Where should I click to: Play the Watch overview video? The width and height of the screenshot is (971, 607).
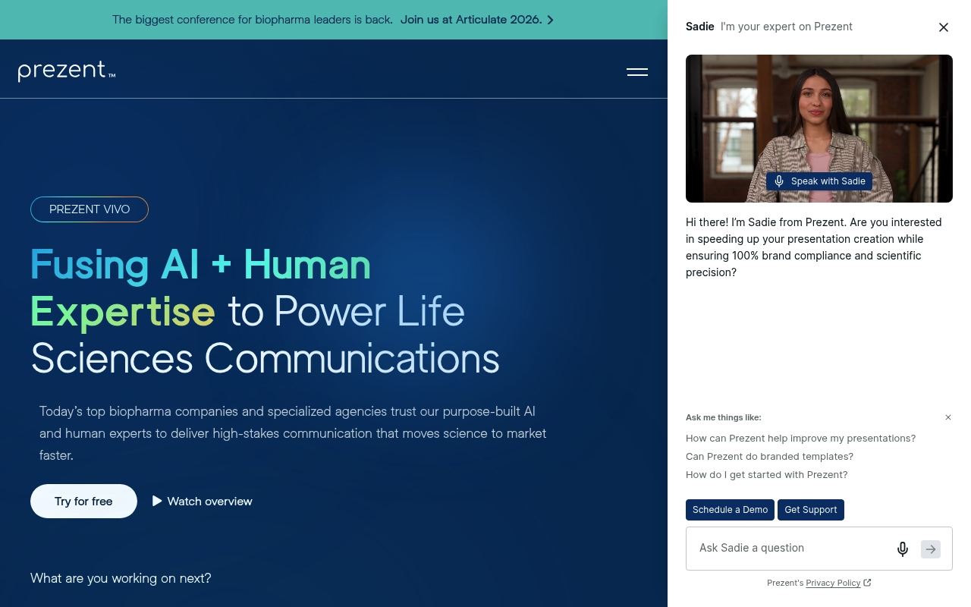coord(203,501)
